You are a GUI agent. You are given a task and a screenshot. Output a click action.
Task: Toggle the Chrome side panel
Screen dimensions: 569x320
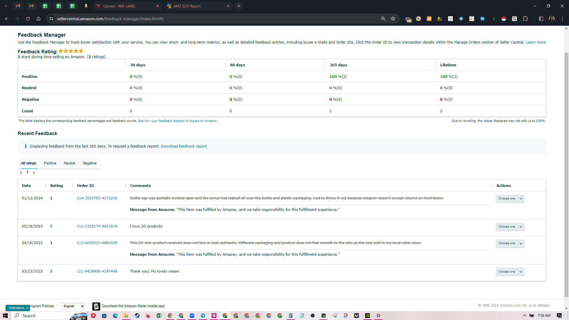[x=541, y=19]
